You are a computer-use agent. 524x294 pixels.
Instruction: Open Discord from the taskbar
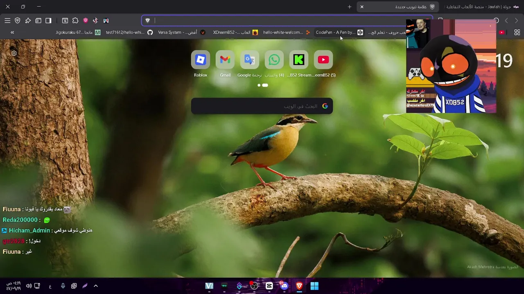(x=285, y=286)
